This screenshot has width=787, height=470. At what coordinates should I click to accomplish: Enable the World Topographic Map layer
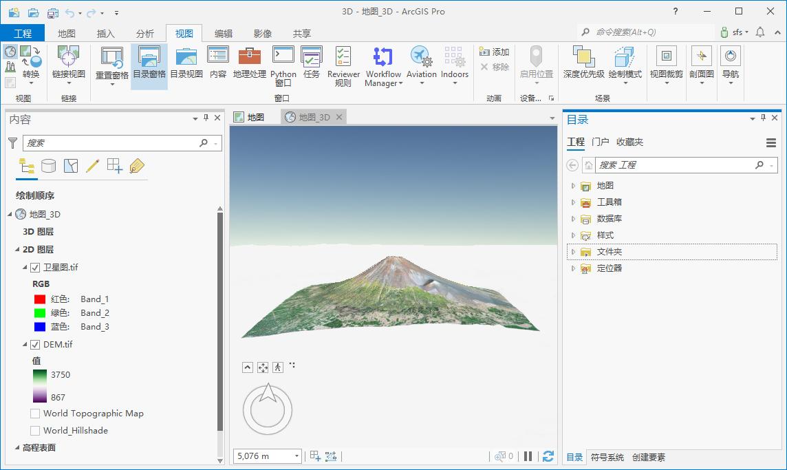pos(35,414)
